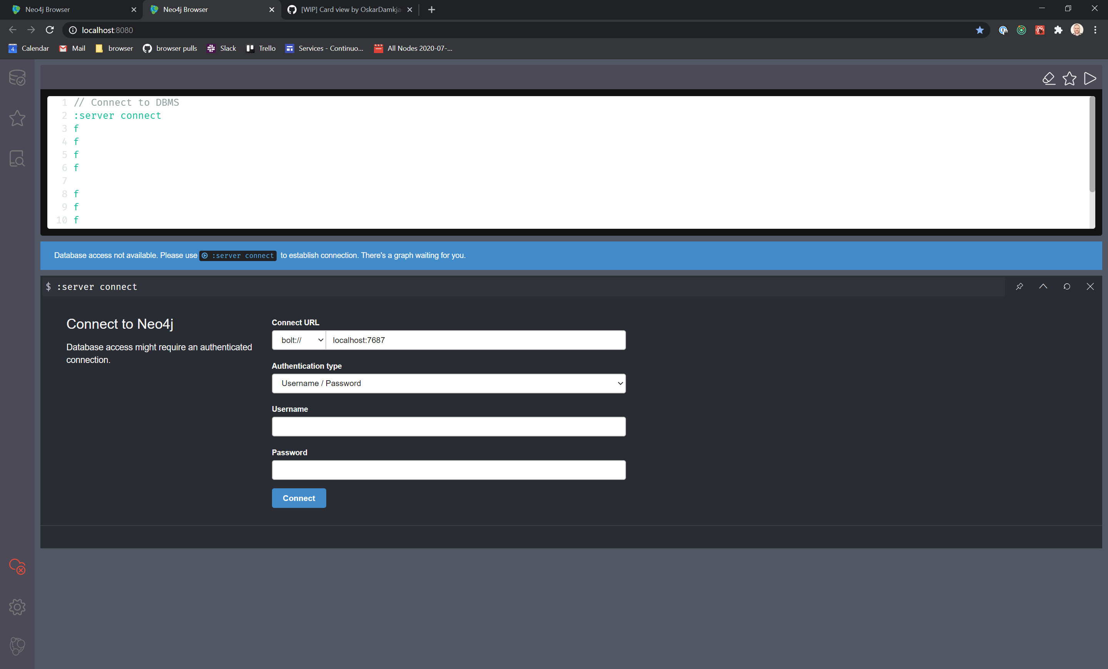Open the Authentication type dropdown

(x=448, y=383)
